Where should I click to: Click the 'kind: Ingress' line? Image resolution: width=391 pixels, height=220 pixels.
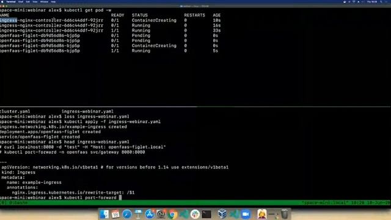18,172
